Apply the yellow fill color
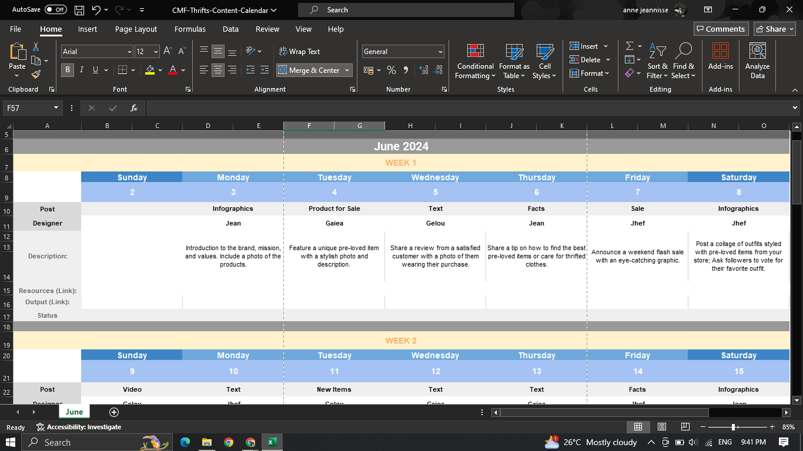The width and height of the screenshot is (803, 451). (x=150, y=70)
